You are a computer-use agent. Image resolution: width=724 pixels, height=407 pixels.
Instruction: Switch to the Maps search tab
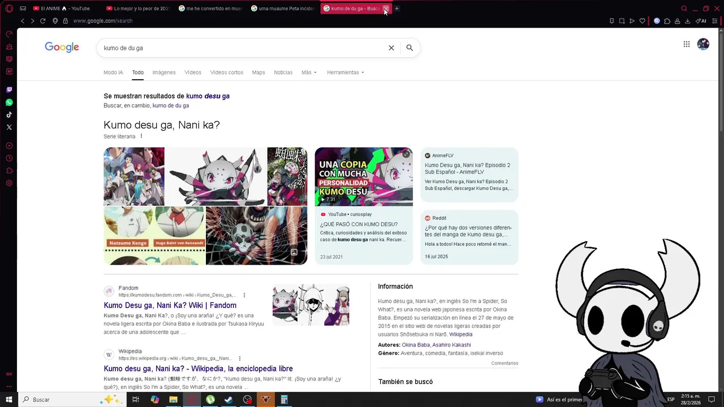[258, 72]
